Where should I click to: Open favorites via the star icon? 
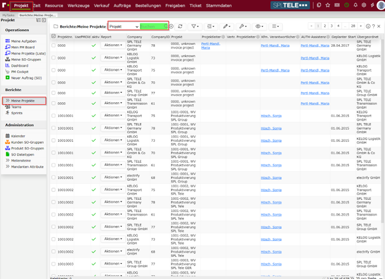coord(328,5)
